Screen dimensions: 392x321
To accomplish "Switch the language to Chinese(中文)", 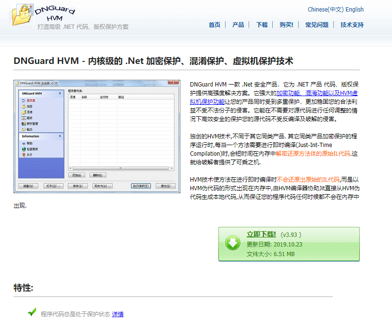I will pos(326,10).
